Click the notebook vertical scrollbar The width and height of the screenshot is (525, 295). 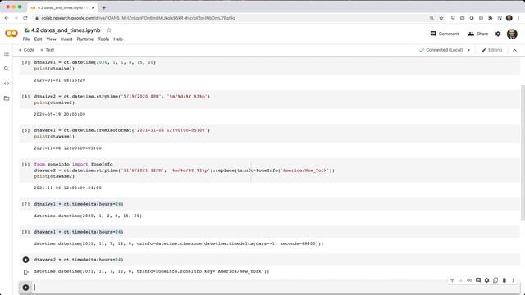pyautogui.click(x=523, y=153)
